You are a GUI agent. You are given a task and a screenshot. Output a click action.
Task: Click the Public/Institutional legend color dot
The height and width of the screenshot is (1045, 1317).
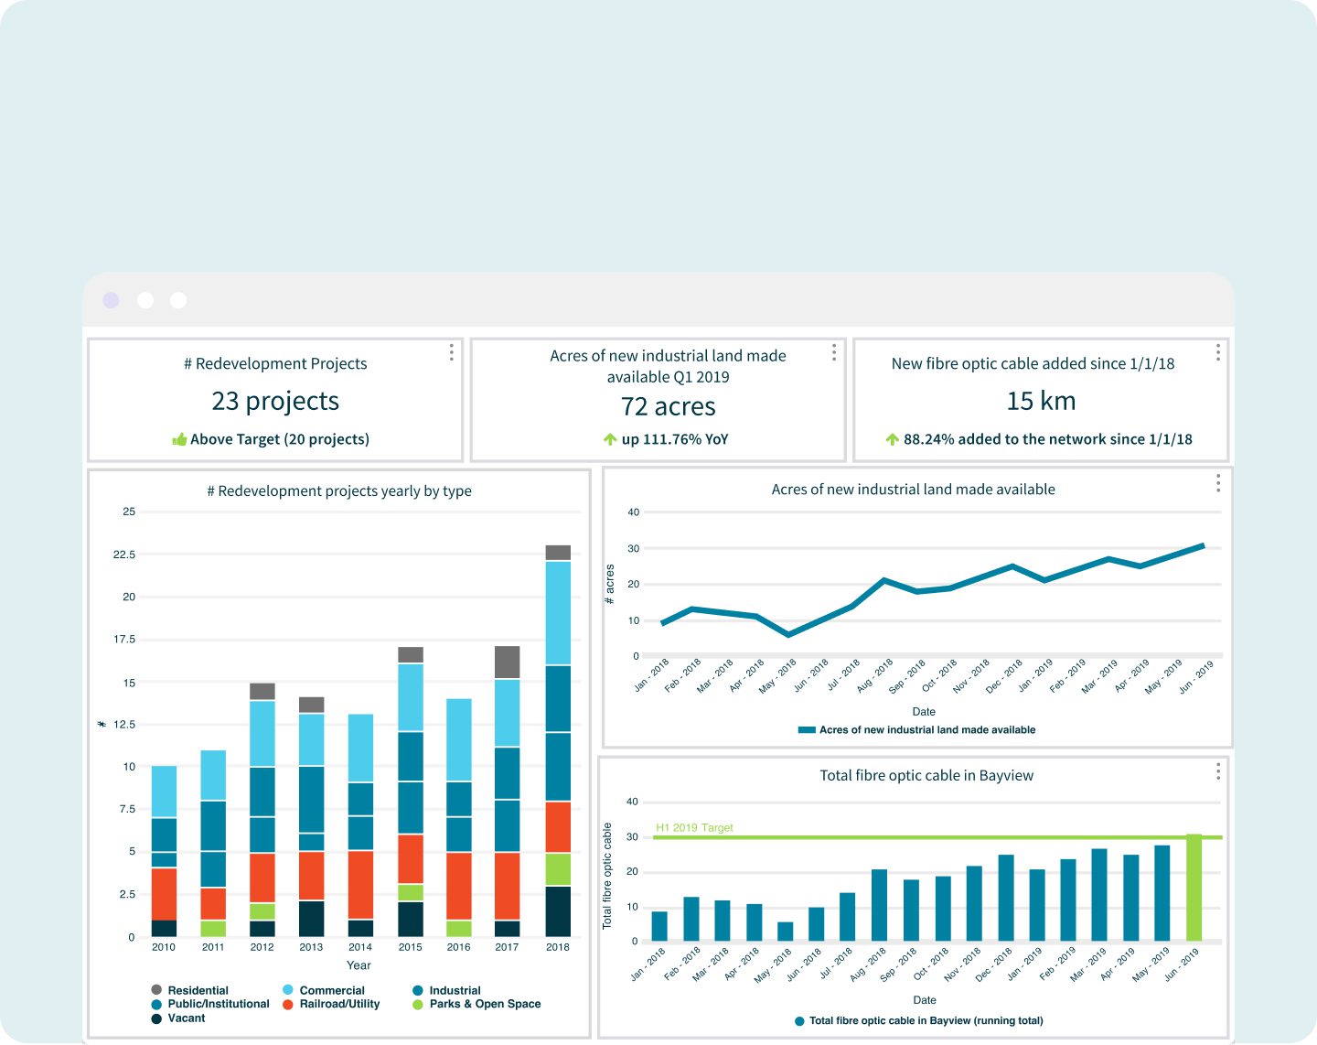[x=156, y=1004]
